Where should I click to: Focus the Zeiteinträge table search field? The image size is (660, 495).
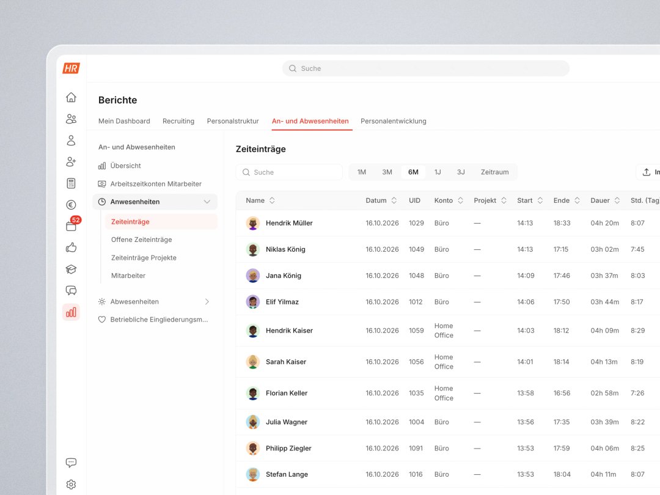pyautogui.click(x=289, y=172)
